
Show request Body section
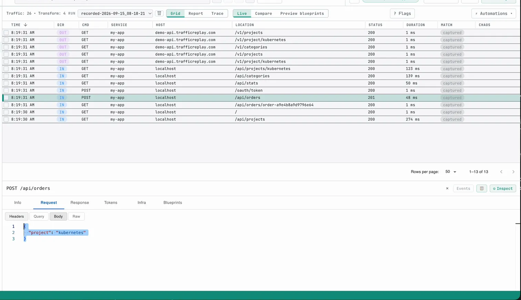point(58,216)
